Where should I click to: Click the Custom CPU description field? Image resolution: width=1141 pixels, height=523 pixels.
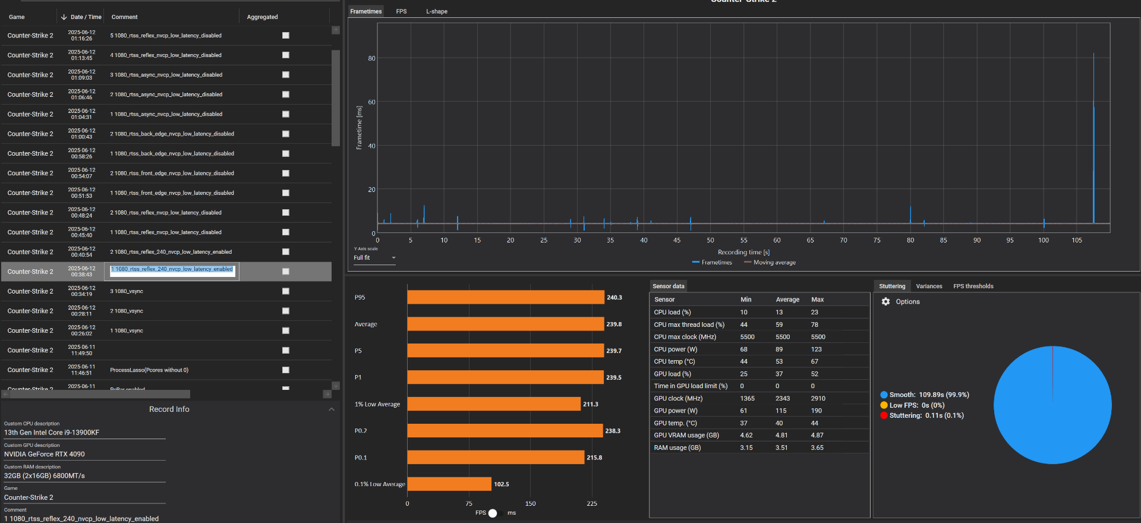(84, 433)
